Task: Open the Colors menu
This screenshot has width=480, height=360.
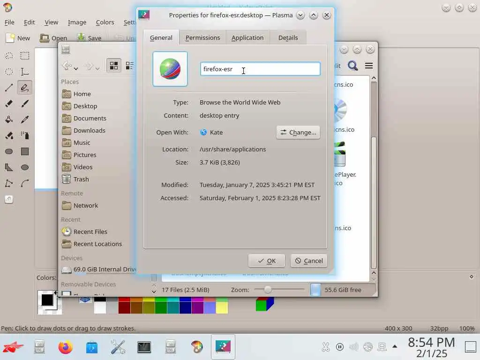Action: (105, 22)
